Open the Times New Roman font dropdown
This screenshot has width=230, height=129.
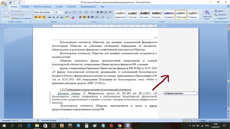pyautogui.click(x=53, y=12)
